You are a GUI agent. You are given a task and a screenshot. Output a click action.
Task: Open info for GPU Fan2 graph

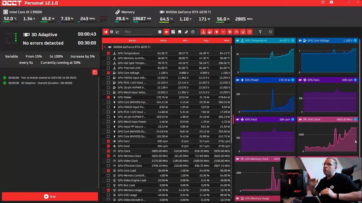coord(293,119)
